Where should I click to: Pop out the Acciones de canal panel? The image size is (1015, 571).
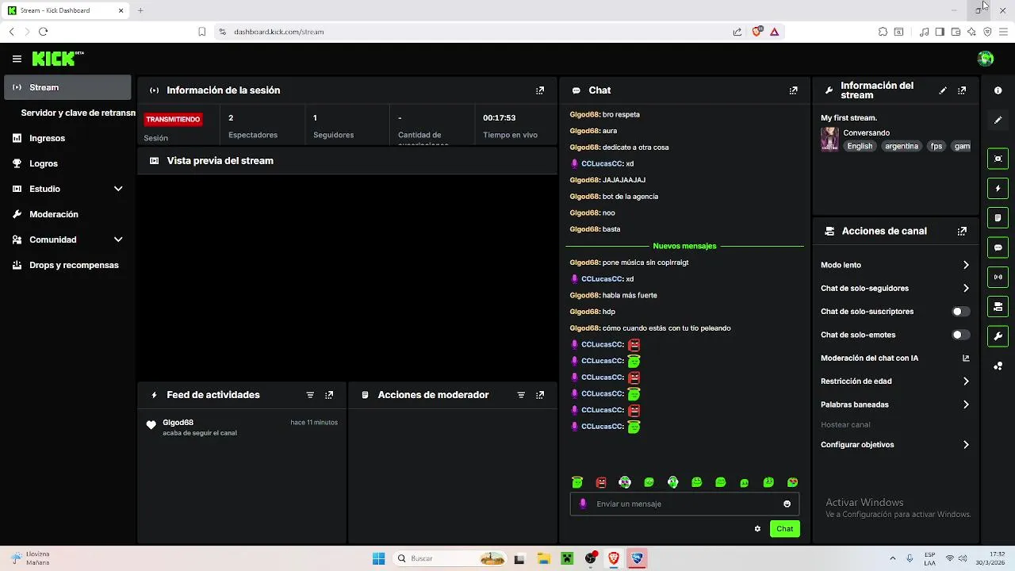[962, 232]
